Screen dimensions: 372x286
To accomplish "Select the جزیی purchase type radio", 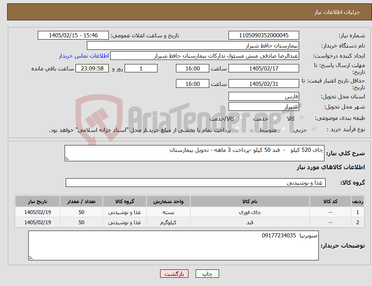I will click(313, 129).
